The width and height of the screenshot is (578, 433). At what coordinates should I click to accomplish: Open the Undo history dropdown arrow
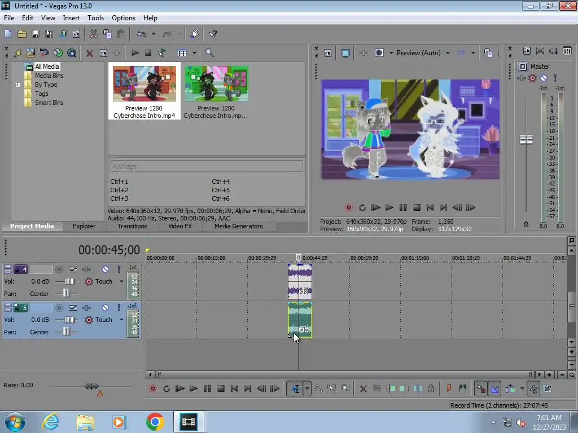click(154, 34)
